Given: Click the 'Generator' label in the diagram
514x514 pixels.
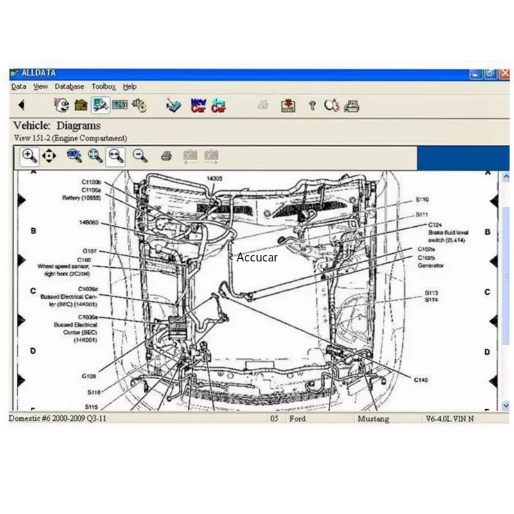Looking at the screenshot, I should [x=430, y=265].
